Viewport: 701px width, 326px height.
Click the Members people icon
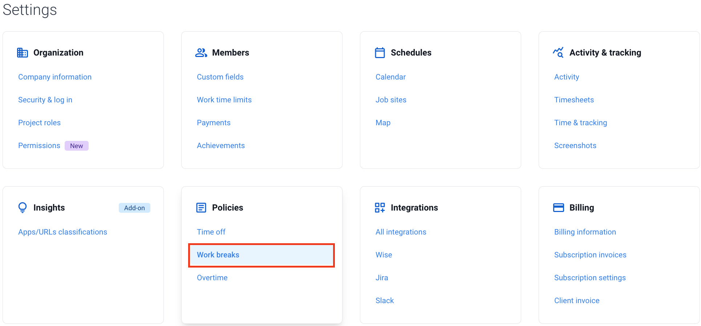[x=201, y=53]
